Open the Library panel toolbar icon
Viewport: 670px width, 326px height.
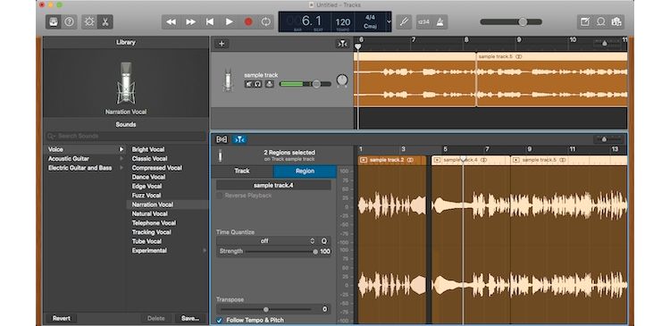point(54,21)
